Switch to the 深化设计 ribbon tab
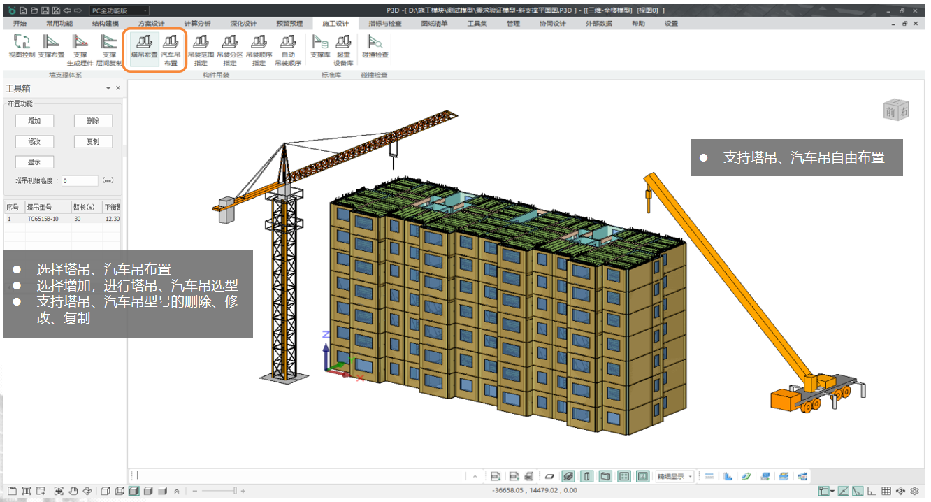Image resolution: width=931 pixels, height=502 pixels. click(243, 23)
